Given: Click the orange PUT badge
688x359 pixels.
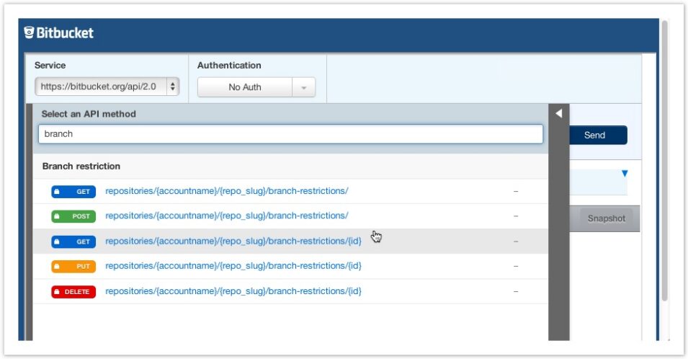Looking at the screenshot, I should (x=73, y=267).
